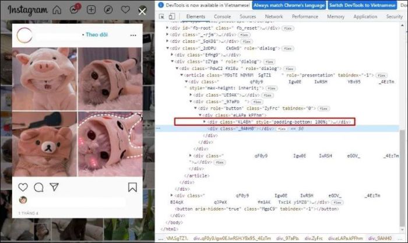The image size is (408, 243).
Task: Close the Instagram post dialog
Action: click(142, 11)
